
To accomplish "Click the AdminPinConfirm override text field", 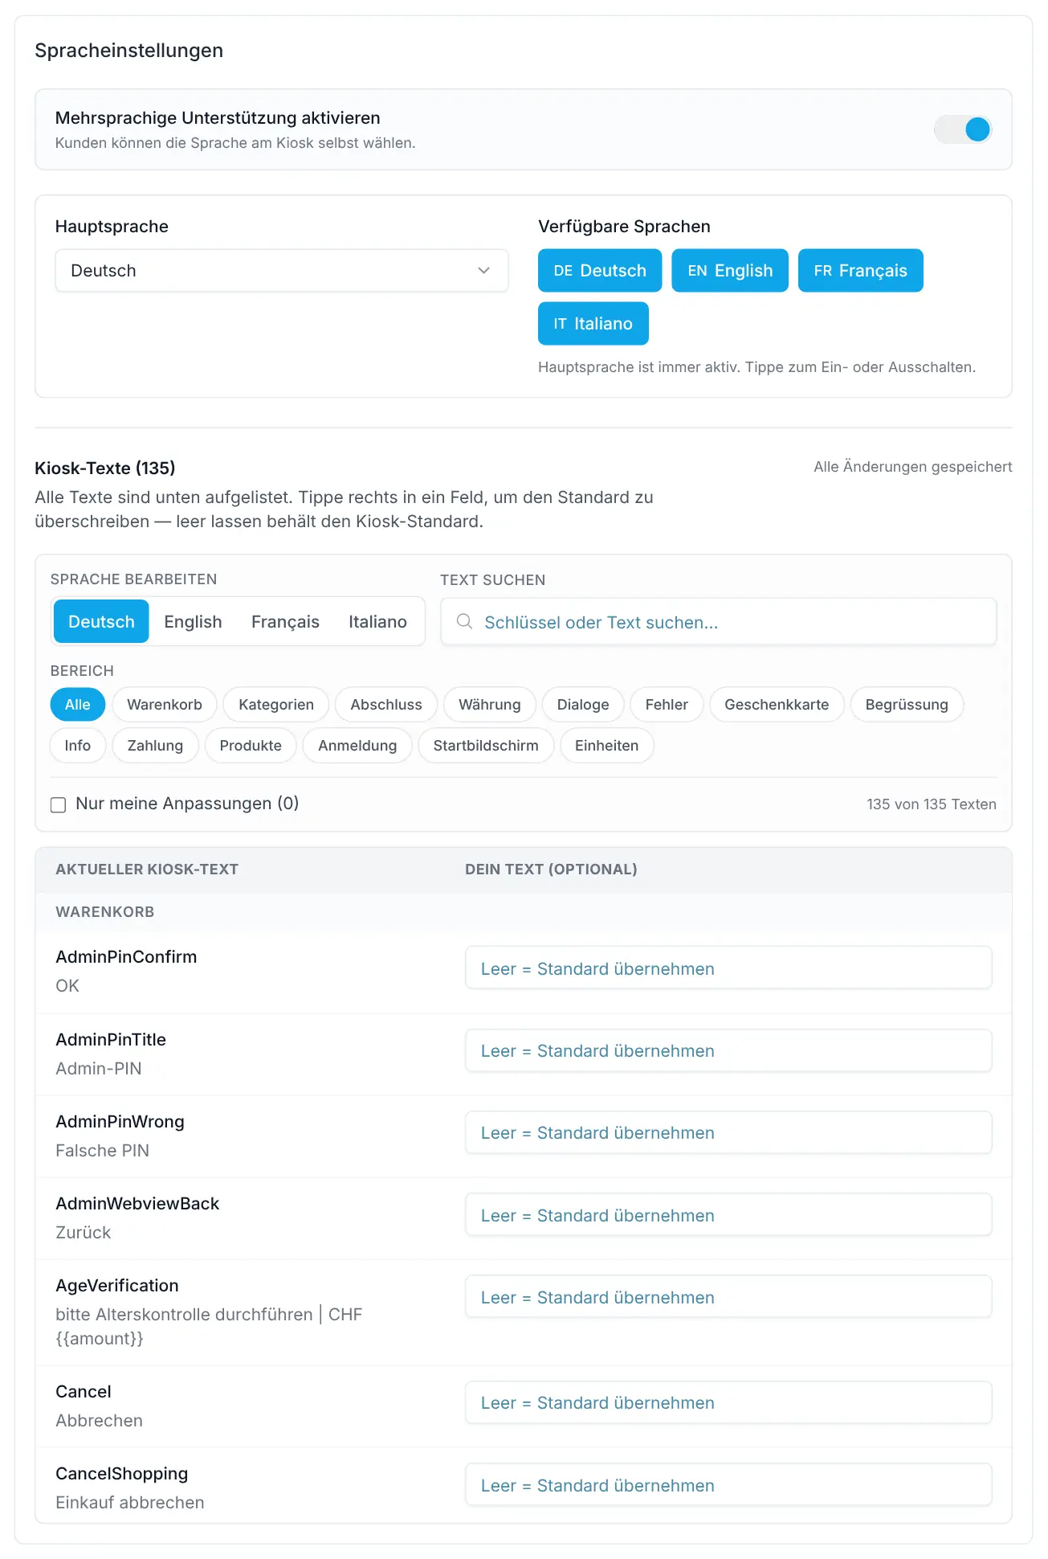I will 728,968.
